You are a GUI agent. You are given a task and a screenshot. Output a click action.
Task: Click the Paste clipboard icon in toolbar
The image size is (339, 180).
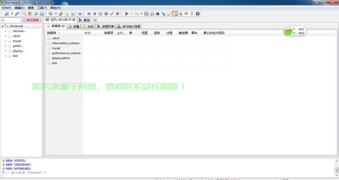[x=30, y=14]
